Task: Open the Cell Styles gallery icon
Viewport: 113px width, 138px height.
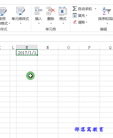Action: [x=21, y=11]
